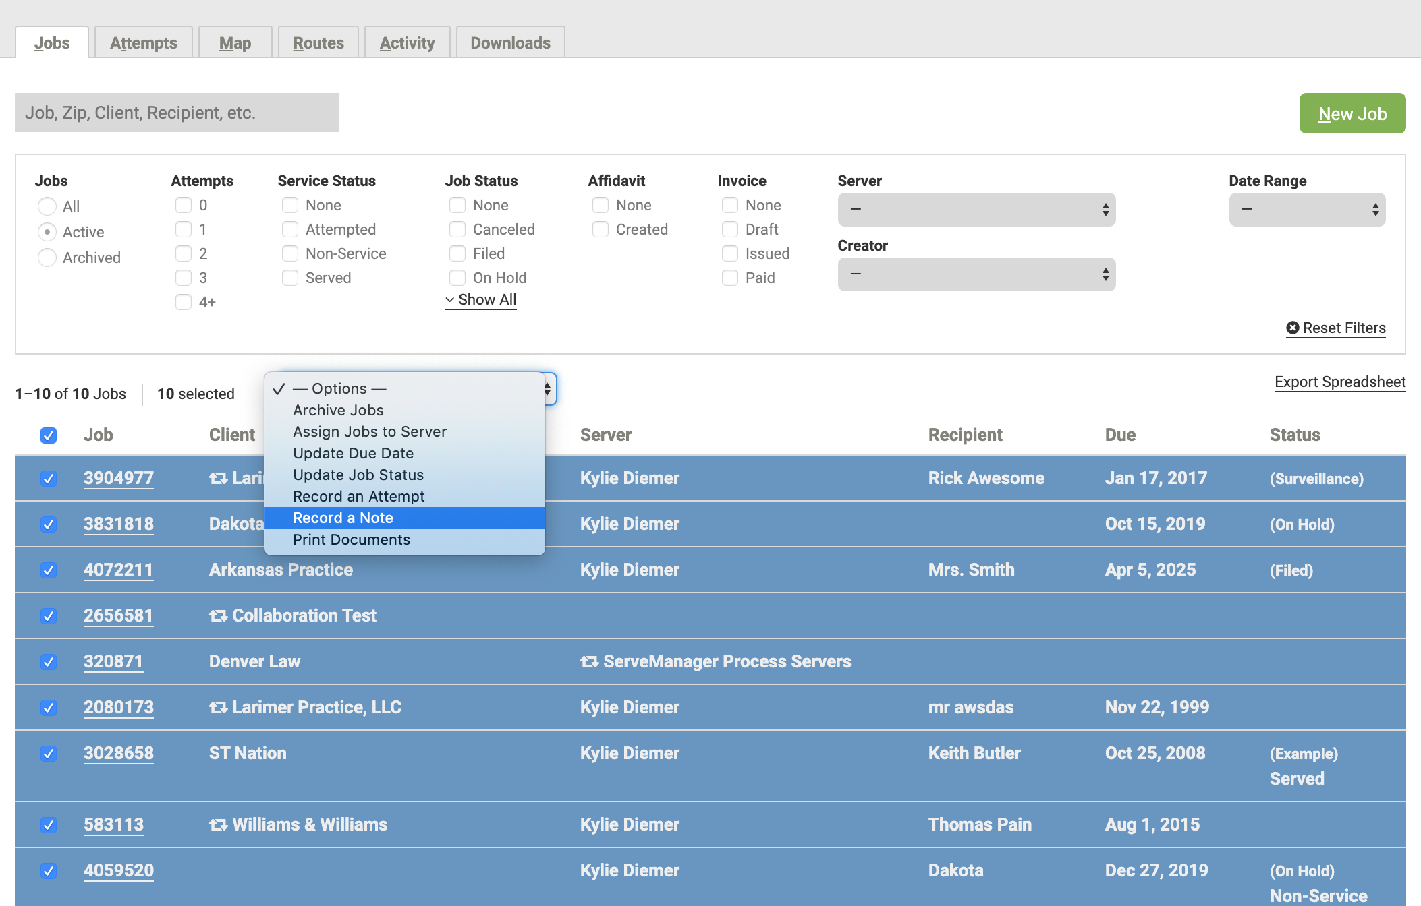Switch to the Attempts tab
Image resolution: width=1421 pixels, height=906 pixels.
144,42
